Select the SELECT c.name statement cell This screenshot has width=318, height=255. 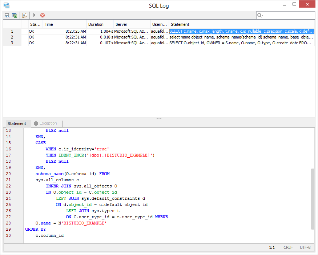(242, 31)
